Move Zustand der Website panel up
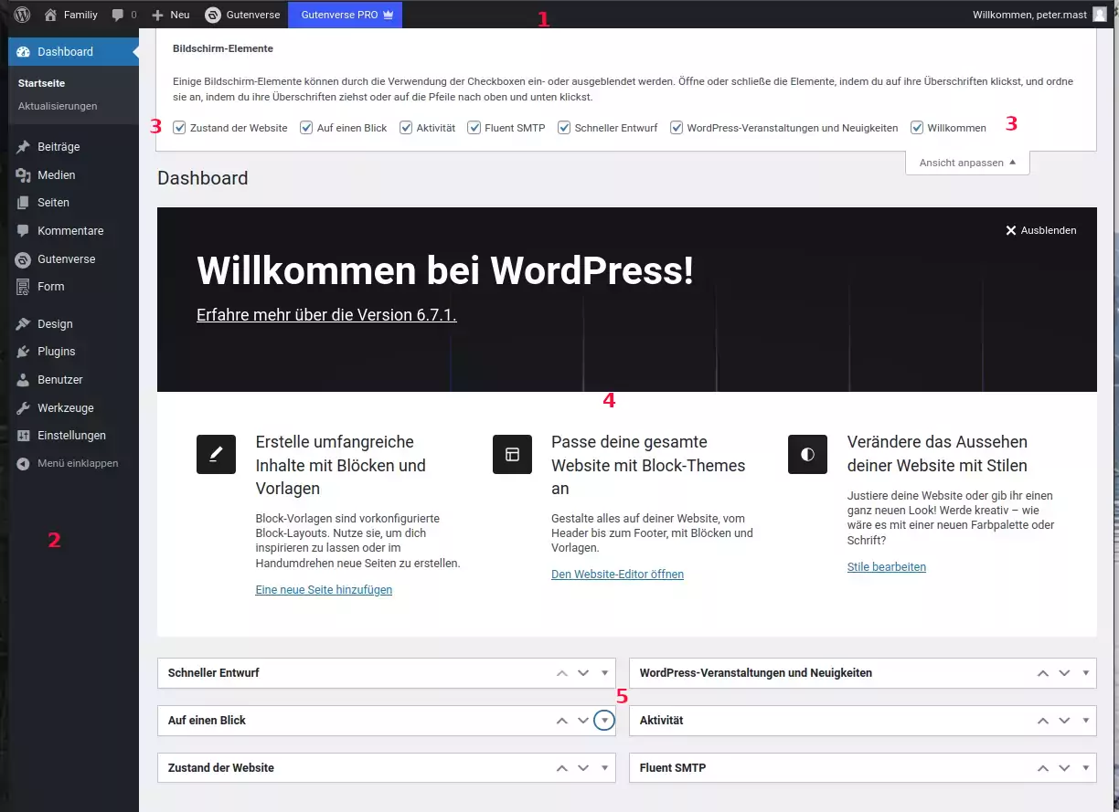The height and width of the screenshot is (812, 1119). [x=562, y=768]
